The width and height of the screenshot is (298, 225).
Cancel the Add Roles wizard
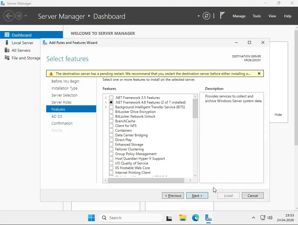253,195
